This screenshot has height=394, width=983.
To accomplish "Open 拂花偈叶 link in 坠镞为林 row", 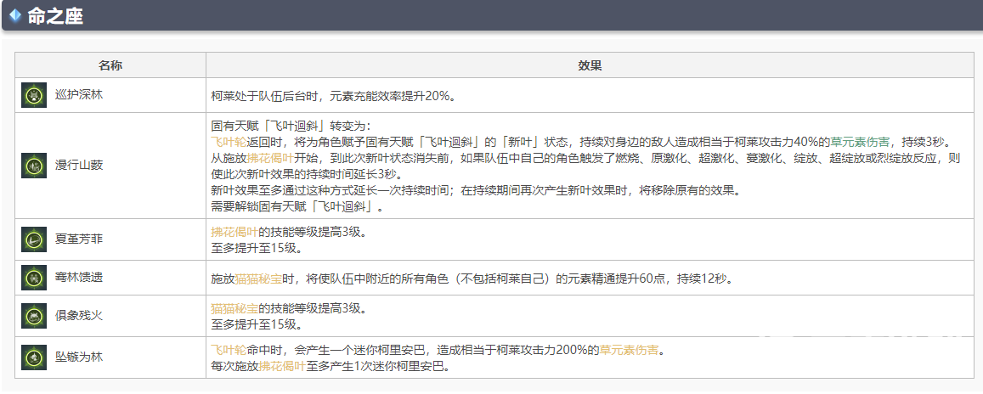I will click(284, 367).
